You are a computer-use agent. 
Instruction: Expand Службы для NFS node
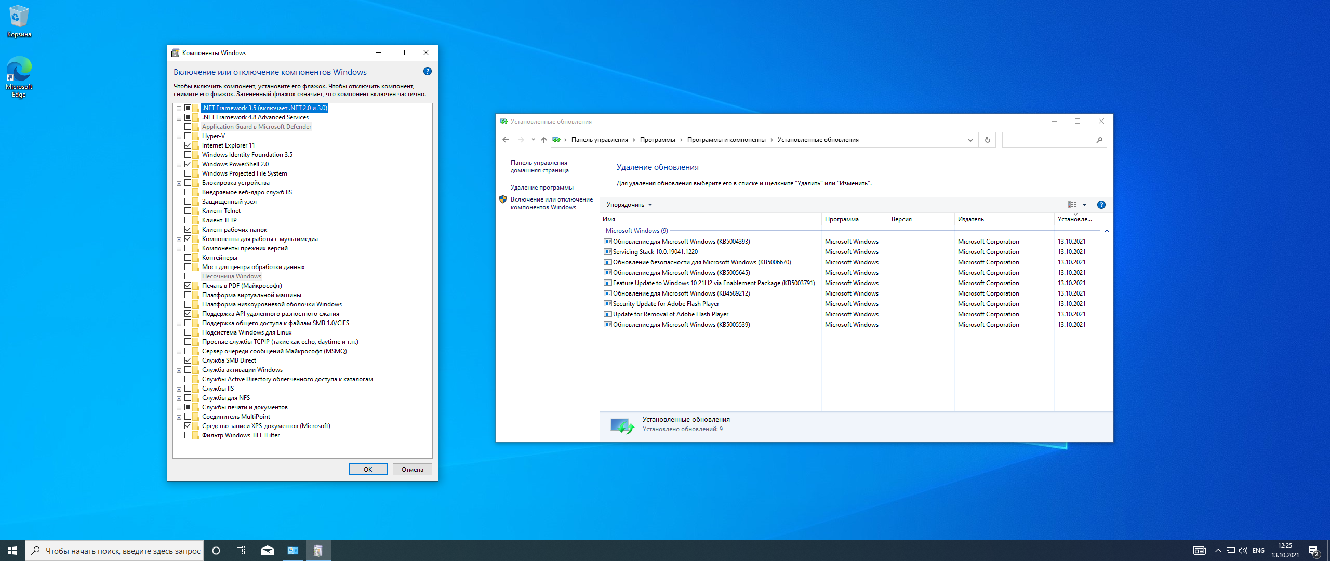179,398
